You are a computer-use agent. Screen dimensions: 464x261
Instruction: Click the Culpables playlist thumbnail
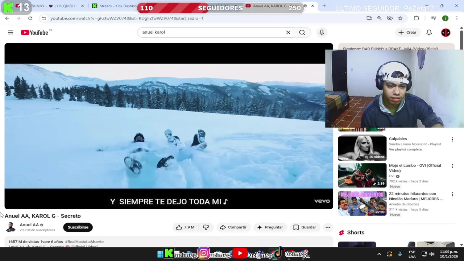click(x=362, y=148)
